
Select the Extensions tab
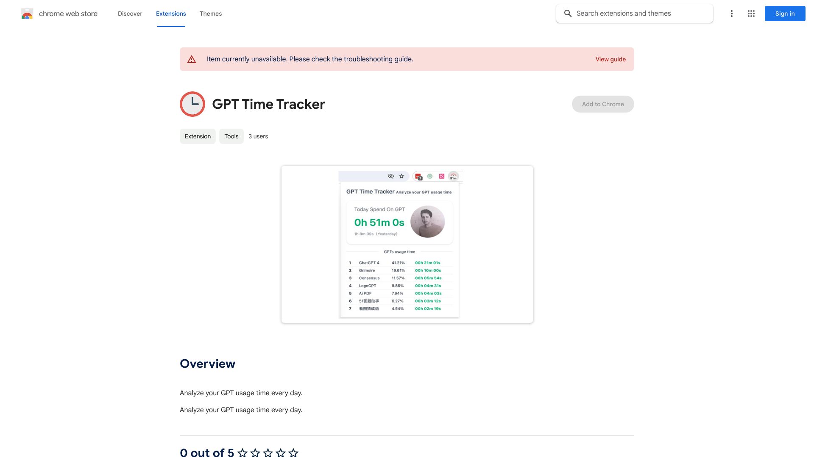pyautogui.click(x=171, y=14)
